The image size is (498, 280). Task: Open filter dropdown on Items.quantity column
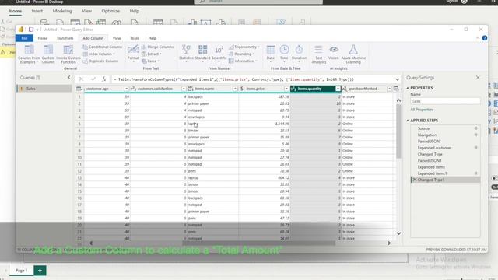tap(338, 89)
